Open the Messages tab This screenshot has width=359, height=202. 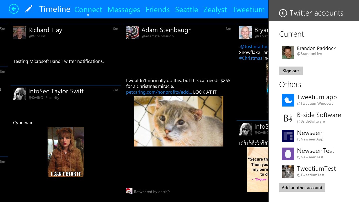(x=124, y=10)
